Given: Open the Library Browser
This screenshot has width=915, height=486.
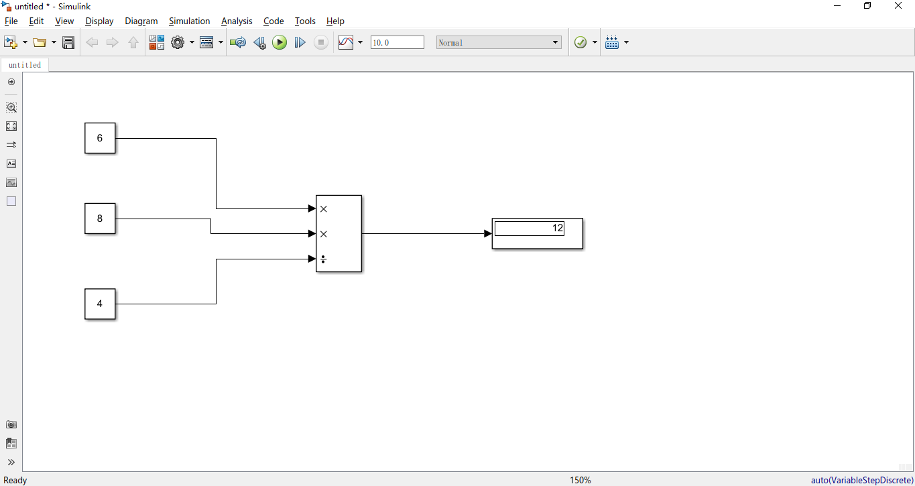Looking at the screenshot, I should click(x=156, y=43).
